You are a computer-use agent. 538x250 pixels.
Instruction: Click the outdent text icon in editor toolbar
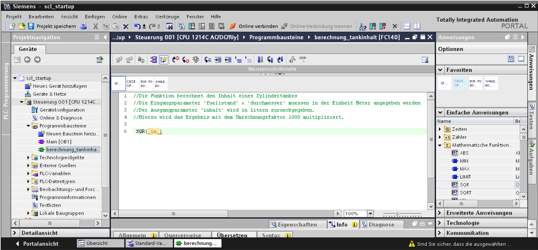228,60
